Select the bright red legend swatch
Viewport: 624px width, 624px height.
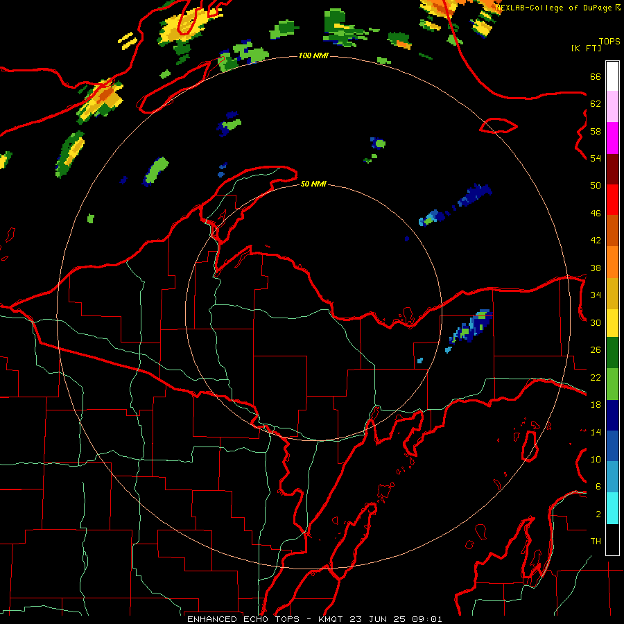[612, 200]
